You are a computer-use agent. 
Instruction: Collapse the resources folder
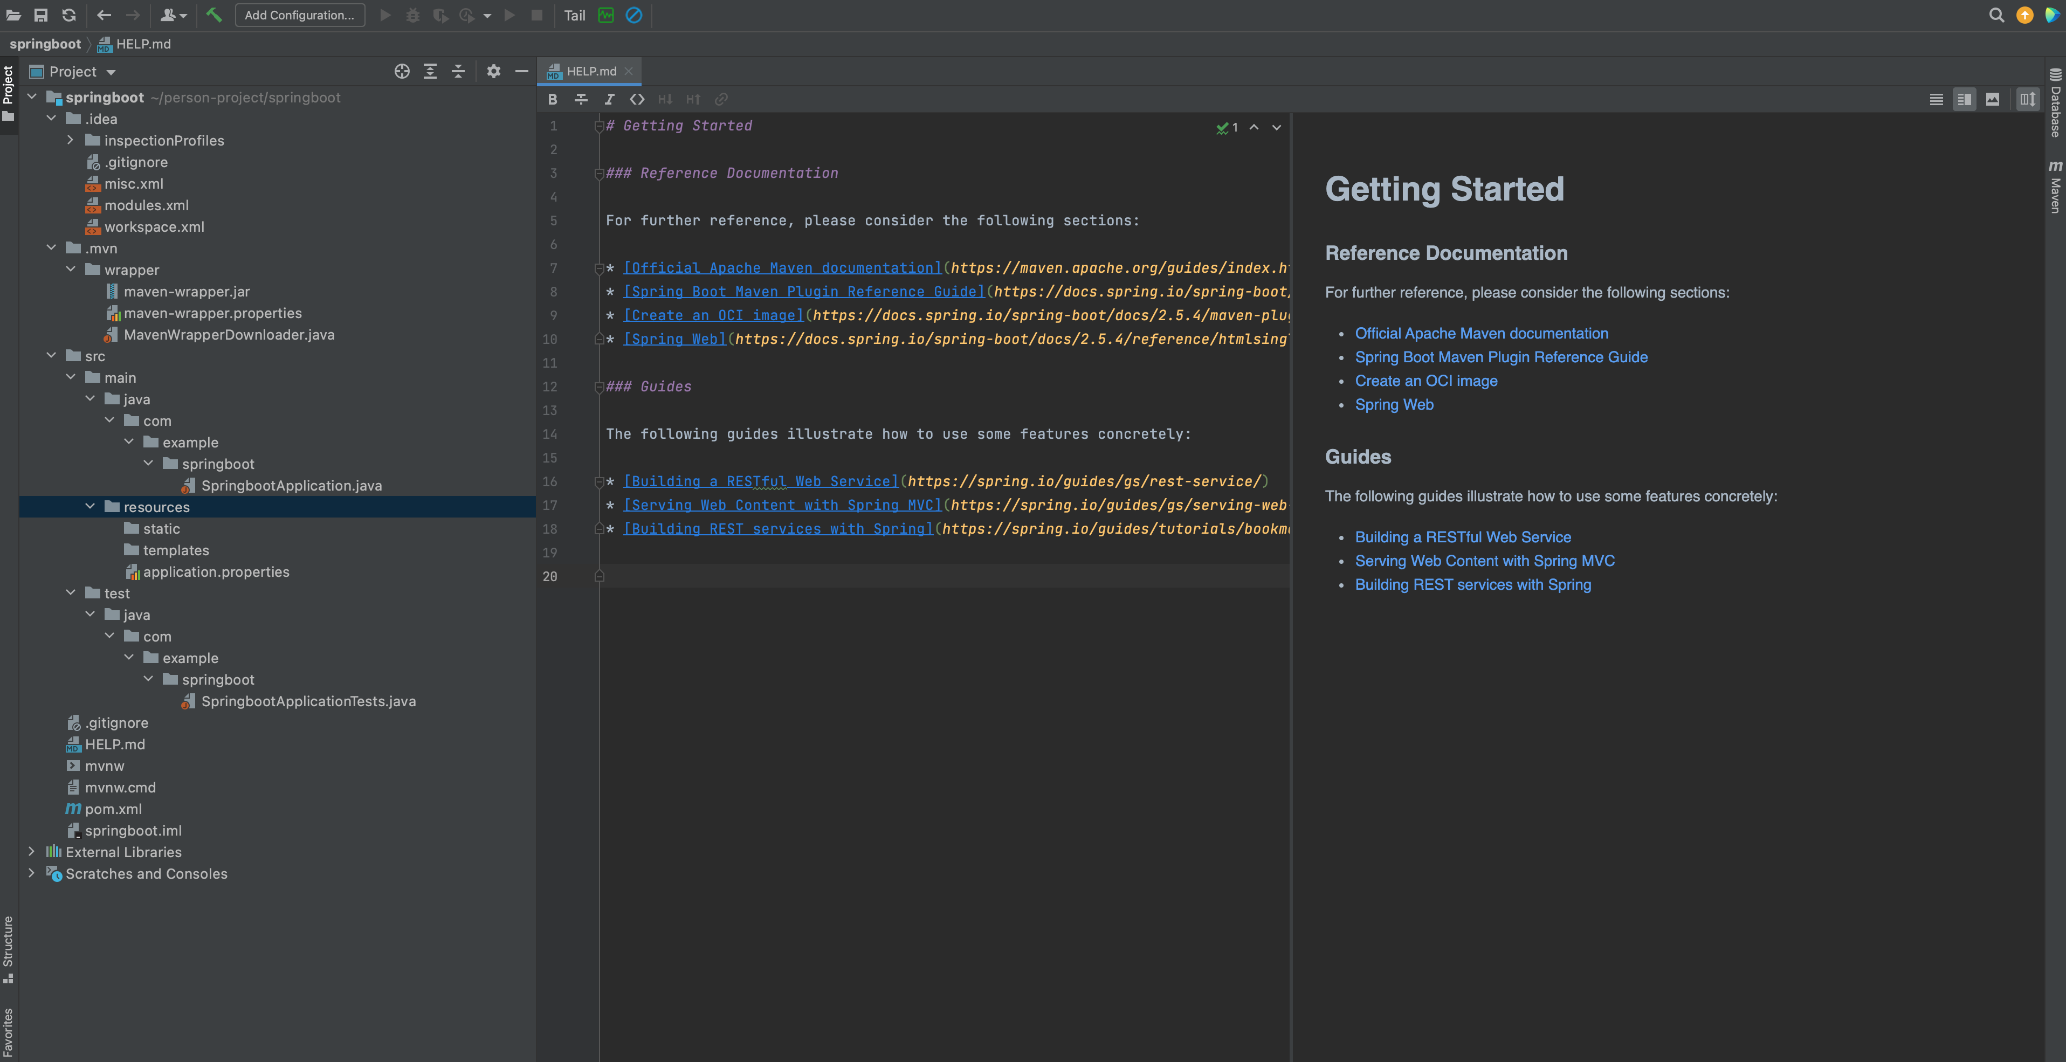click(x=90, y=507)
